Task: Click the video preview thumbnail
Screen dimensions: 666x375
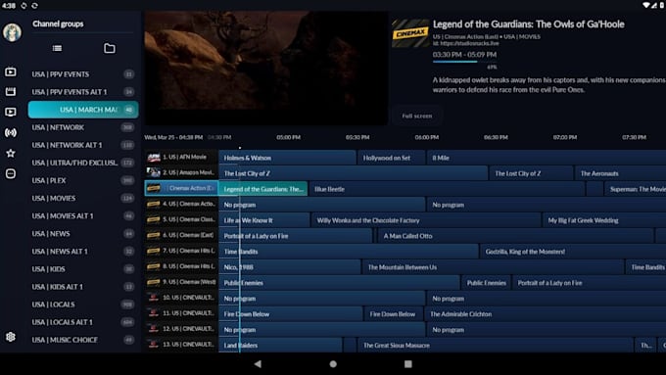Action: pyautogui.click(x=265, y=68)
